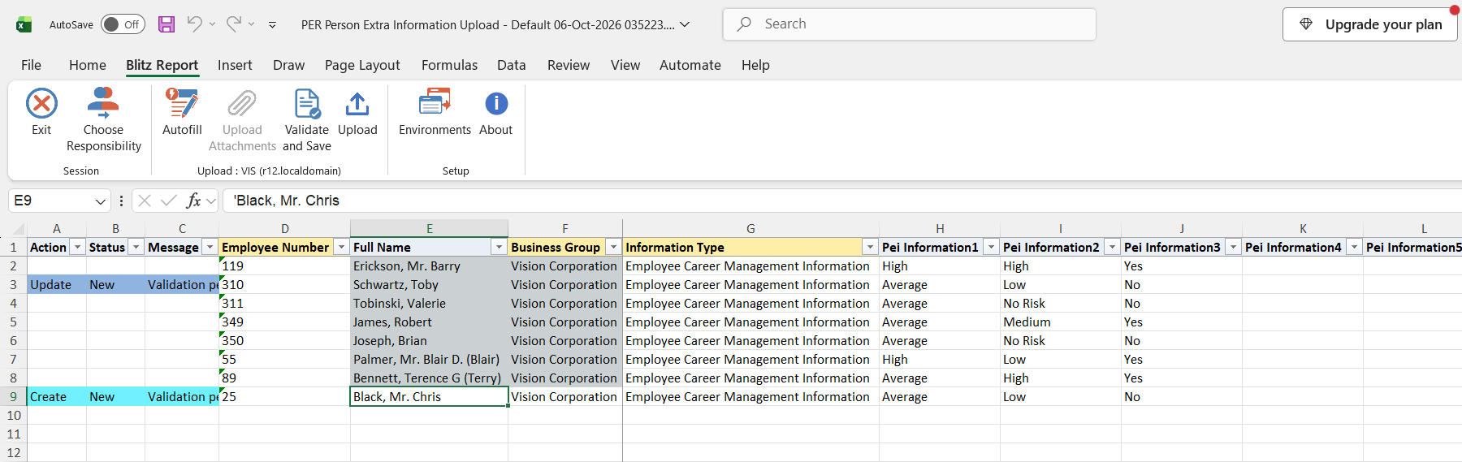Click the Exit session icon

41,104
